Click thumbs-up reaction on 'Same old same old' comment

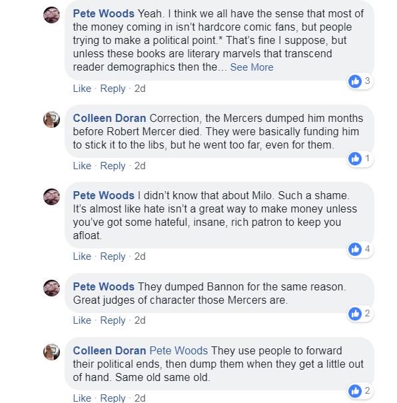pyautogui.click(x=355, y=391)
